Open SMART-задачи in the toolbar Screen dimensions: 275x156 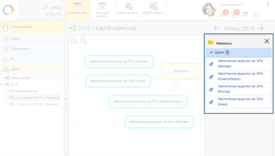[x=153, y=10]
